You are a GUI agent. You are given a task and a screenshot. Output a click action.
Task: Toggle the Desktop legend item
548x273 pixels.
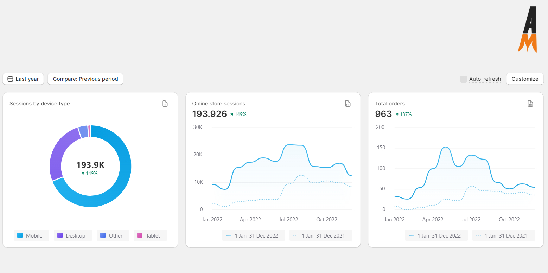tap(73, 235)
